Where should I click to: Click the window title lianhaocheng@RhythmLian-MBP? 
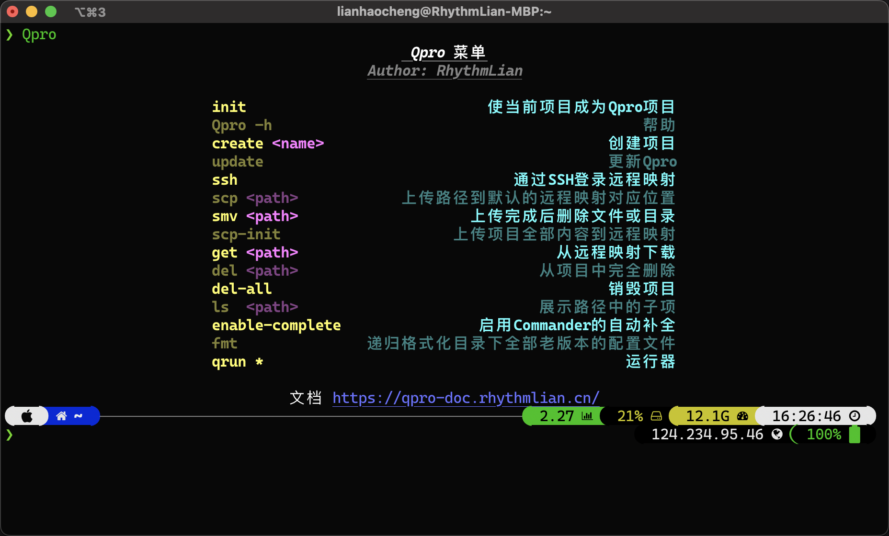(x=444, y=11)
